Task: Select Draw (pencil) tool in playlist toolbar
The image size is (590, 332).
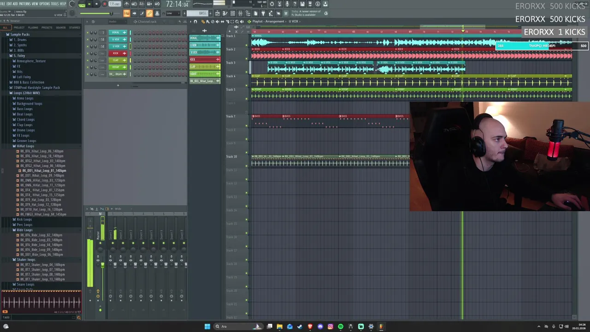Action: click(x=203, y=22)
